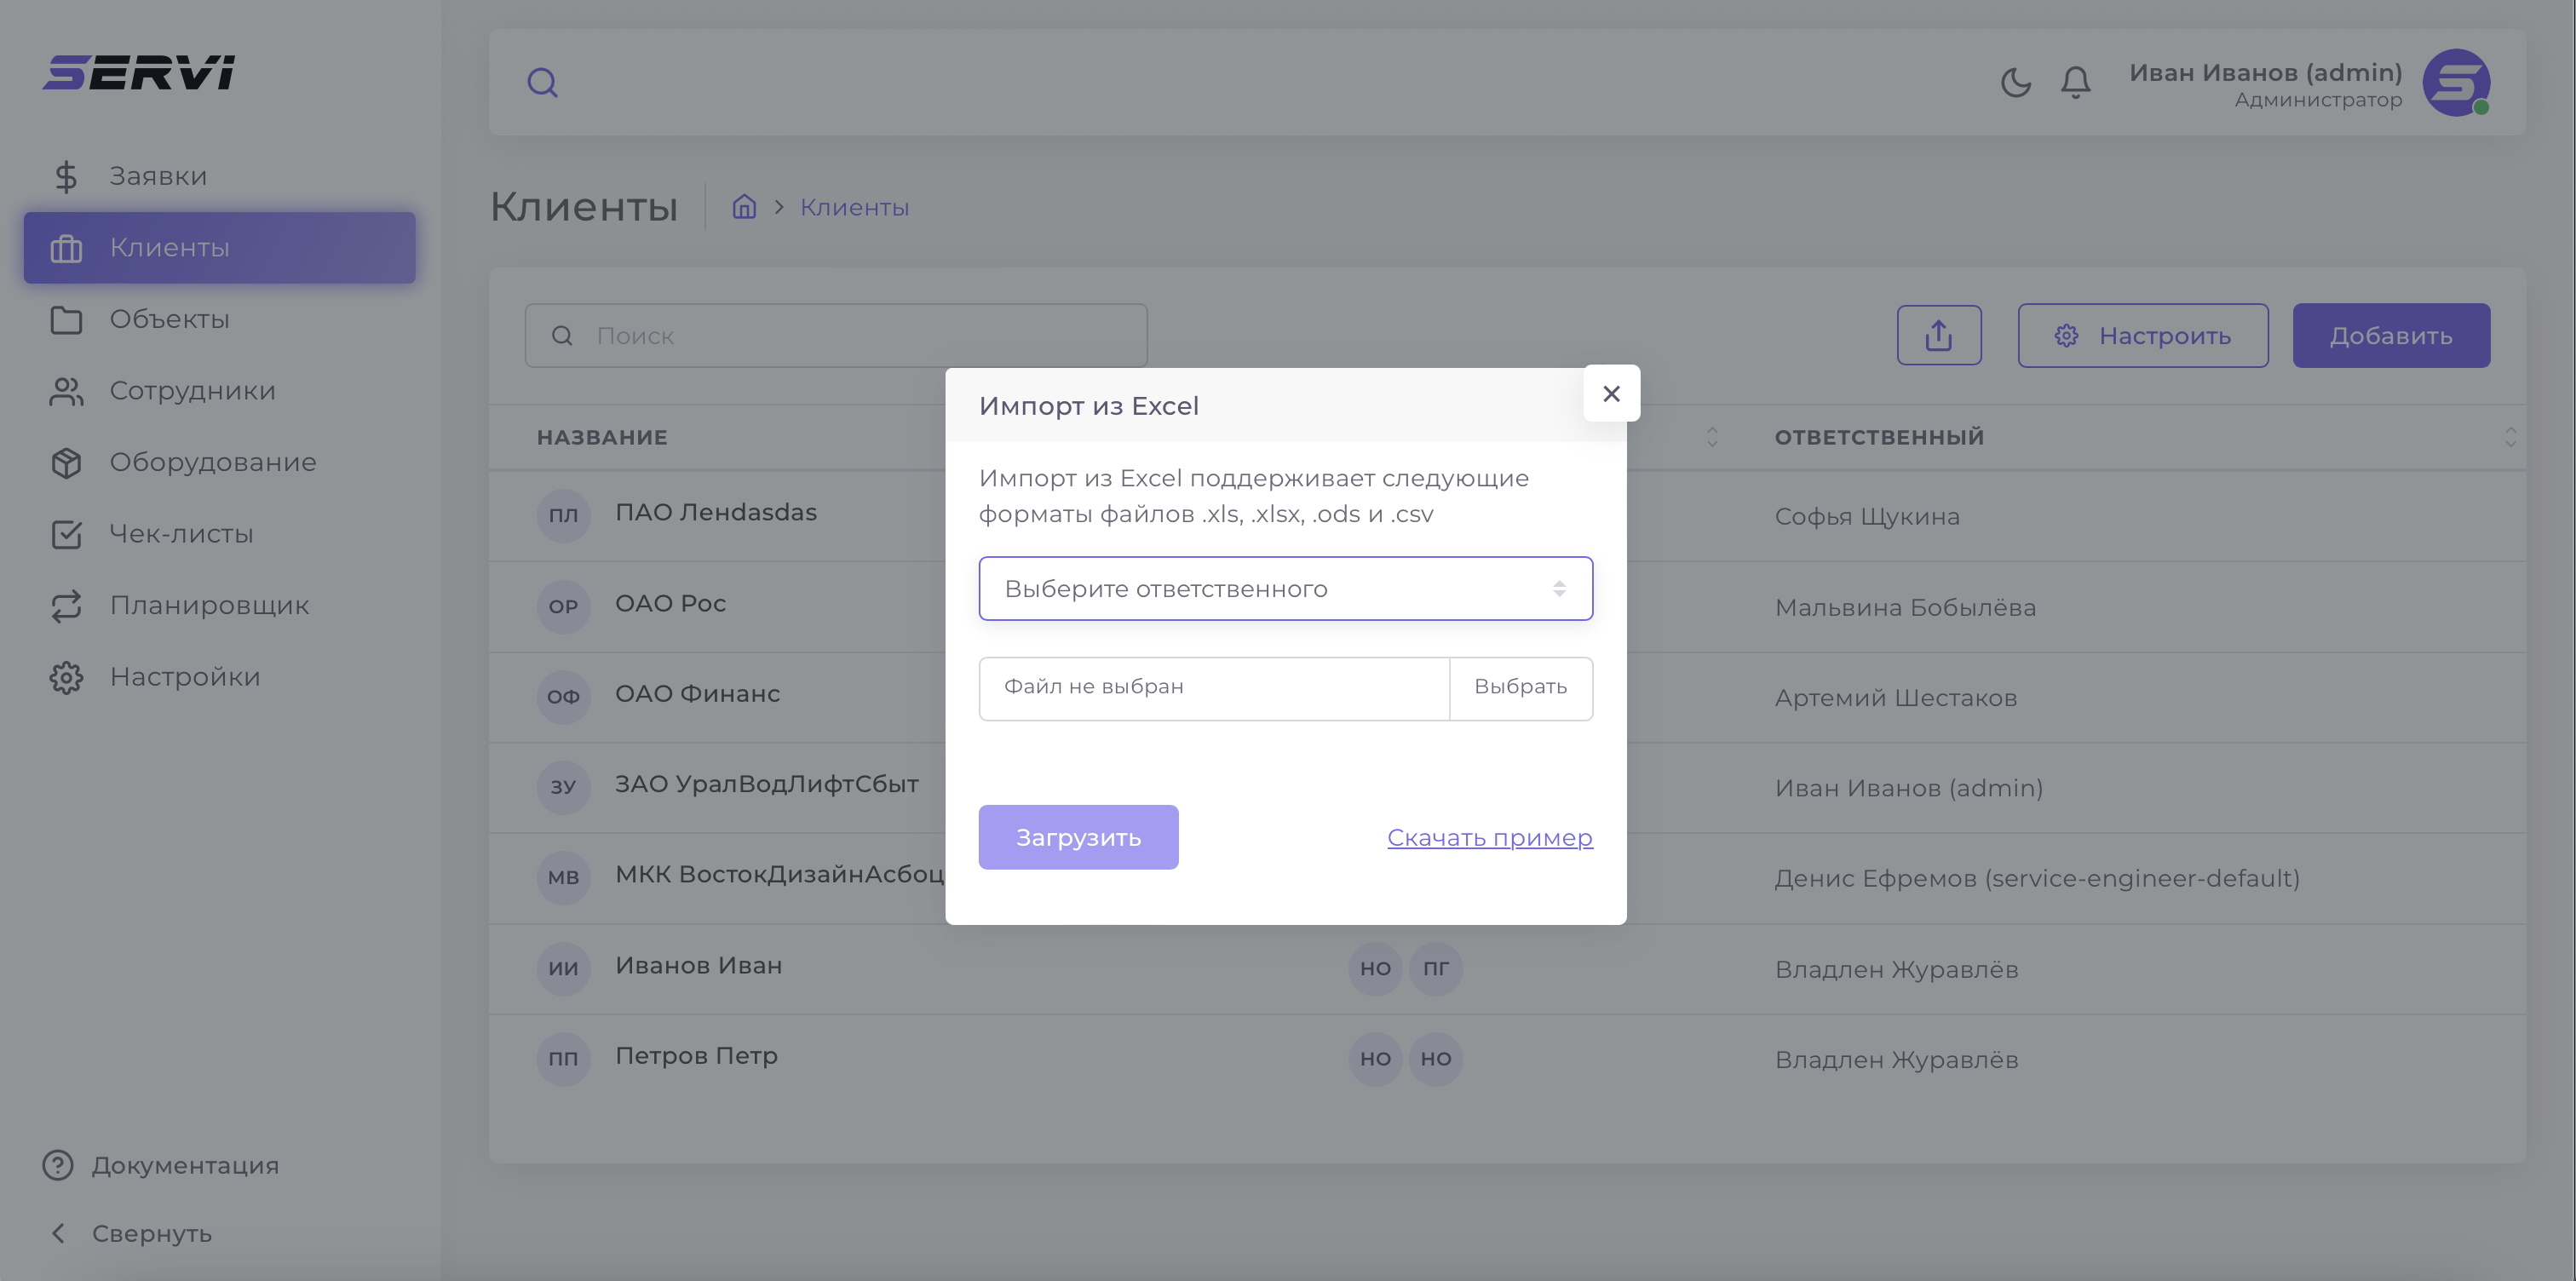Sort by the 'Ответственный' column arrows
The width and height of the screenshot is (2576, 1281).
pos(2510,437)
